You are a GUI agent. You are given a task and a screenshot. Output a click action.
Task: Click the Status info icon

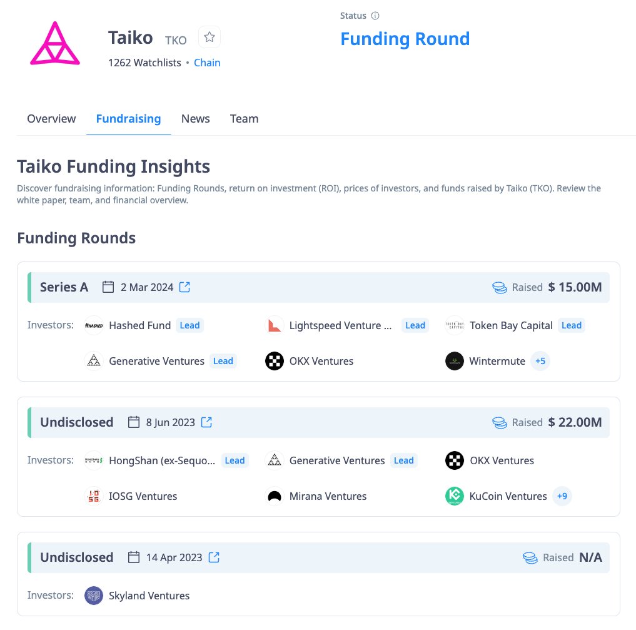coord(375,16)
